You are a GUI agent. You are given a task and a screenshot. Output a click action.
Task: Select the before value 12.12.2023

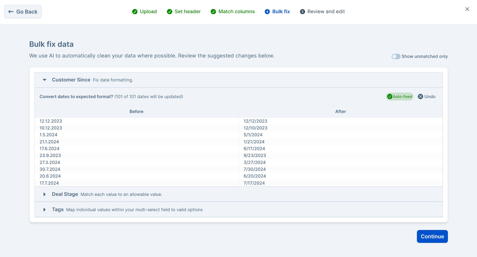click(x=51, y=121)
